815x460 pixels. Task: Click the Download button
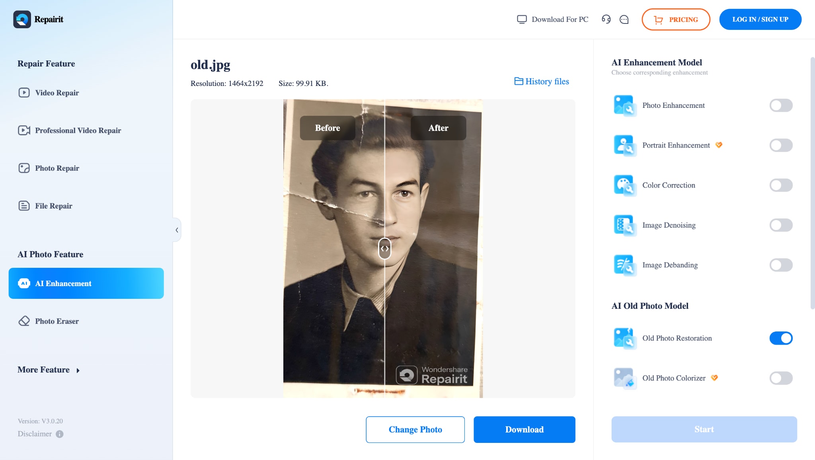524,430
